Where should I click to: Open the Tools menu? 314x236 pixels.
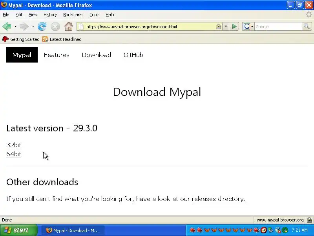coord(95,15)
